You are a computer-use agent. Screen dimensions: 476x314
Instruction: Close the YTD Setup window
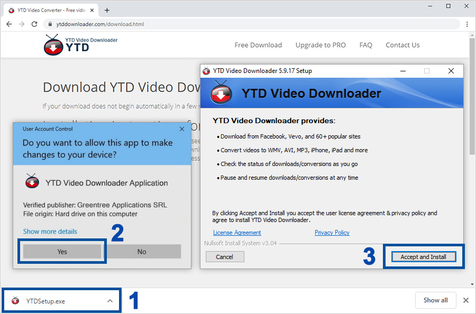point(451,71)
